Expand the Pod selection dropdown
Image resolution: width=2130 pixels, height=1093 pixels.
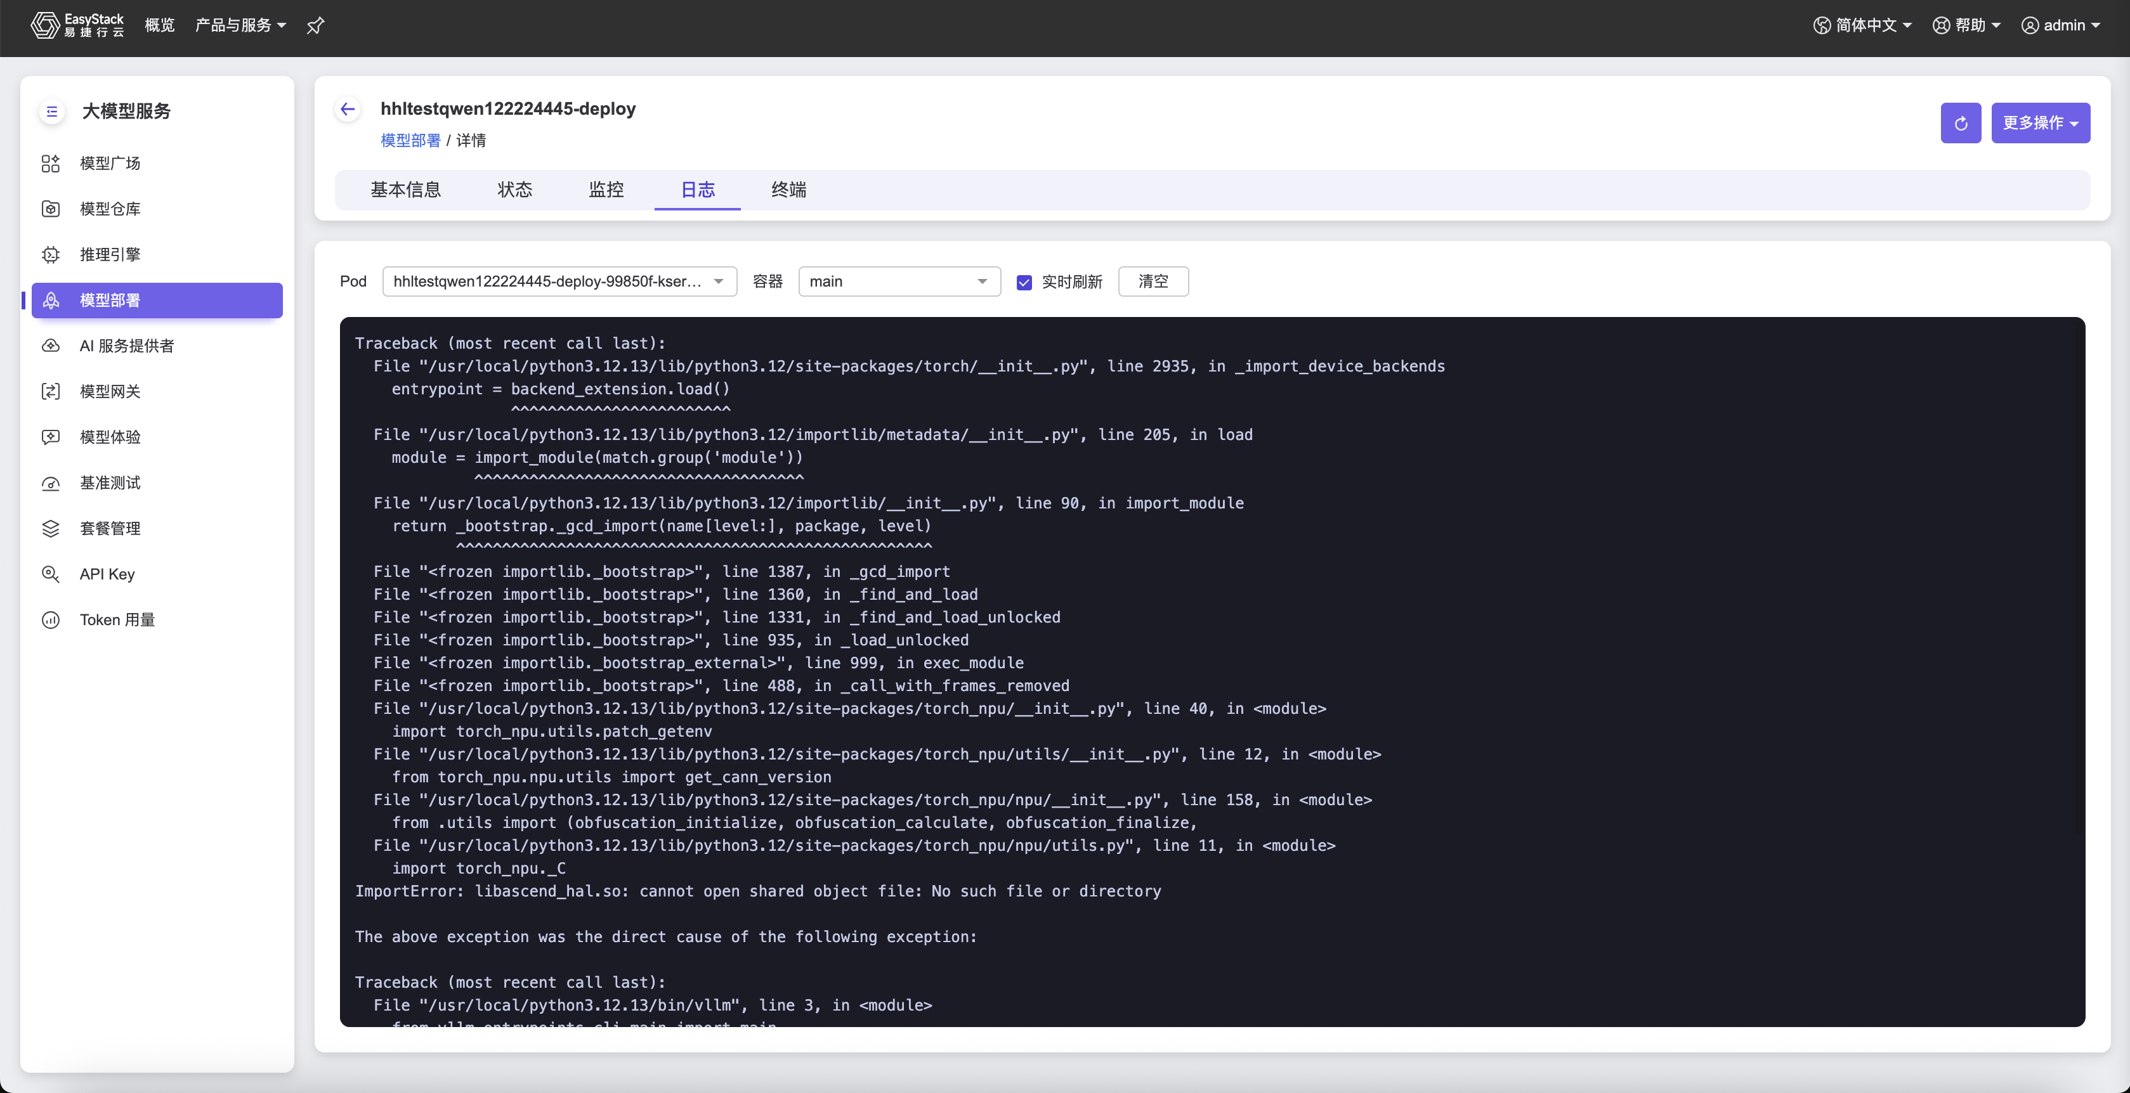(559, 281)
